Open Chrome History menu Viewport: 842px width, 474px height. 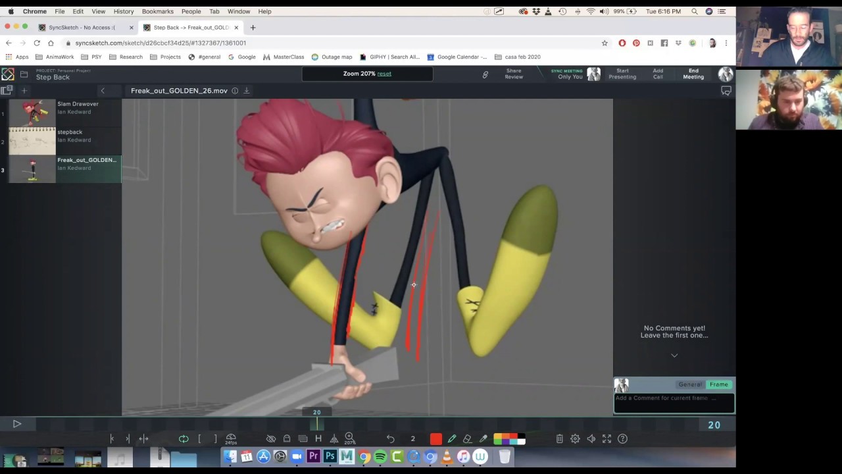[x=123, y=11]
